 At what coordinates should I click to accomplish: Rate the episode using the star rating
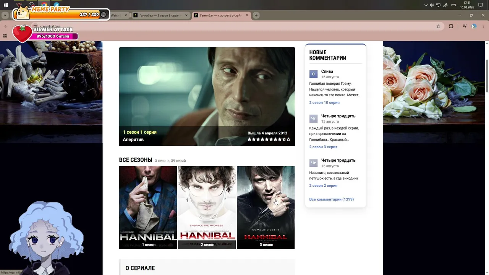coord(269,139)
